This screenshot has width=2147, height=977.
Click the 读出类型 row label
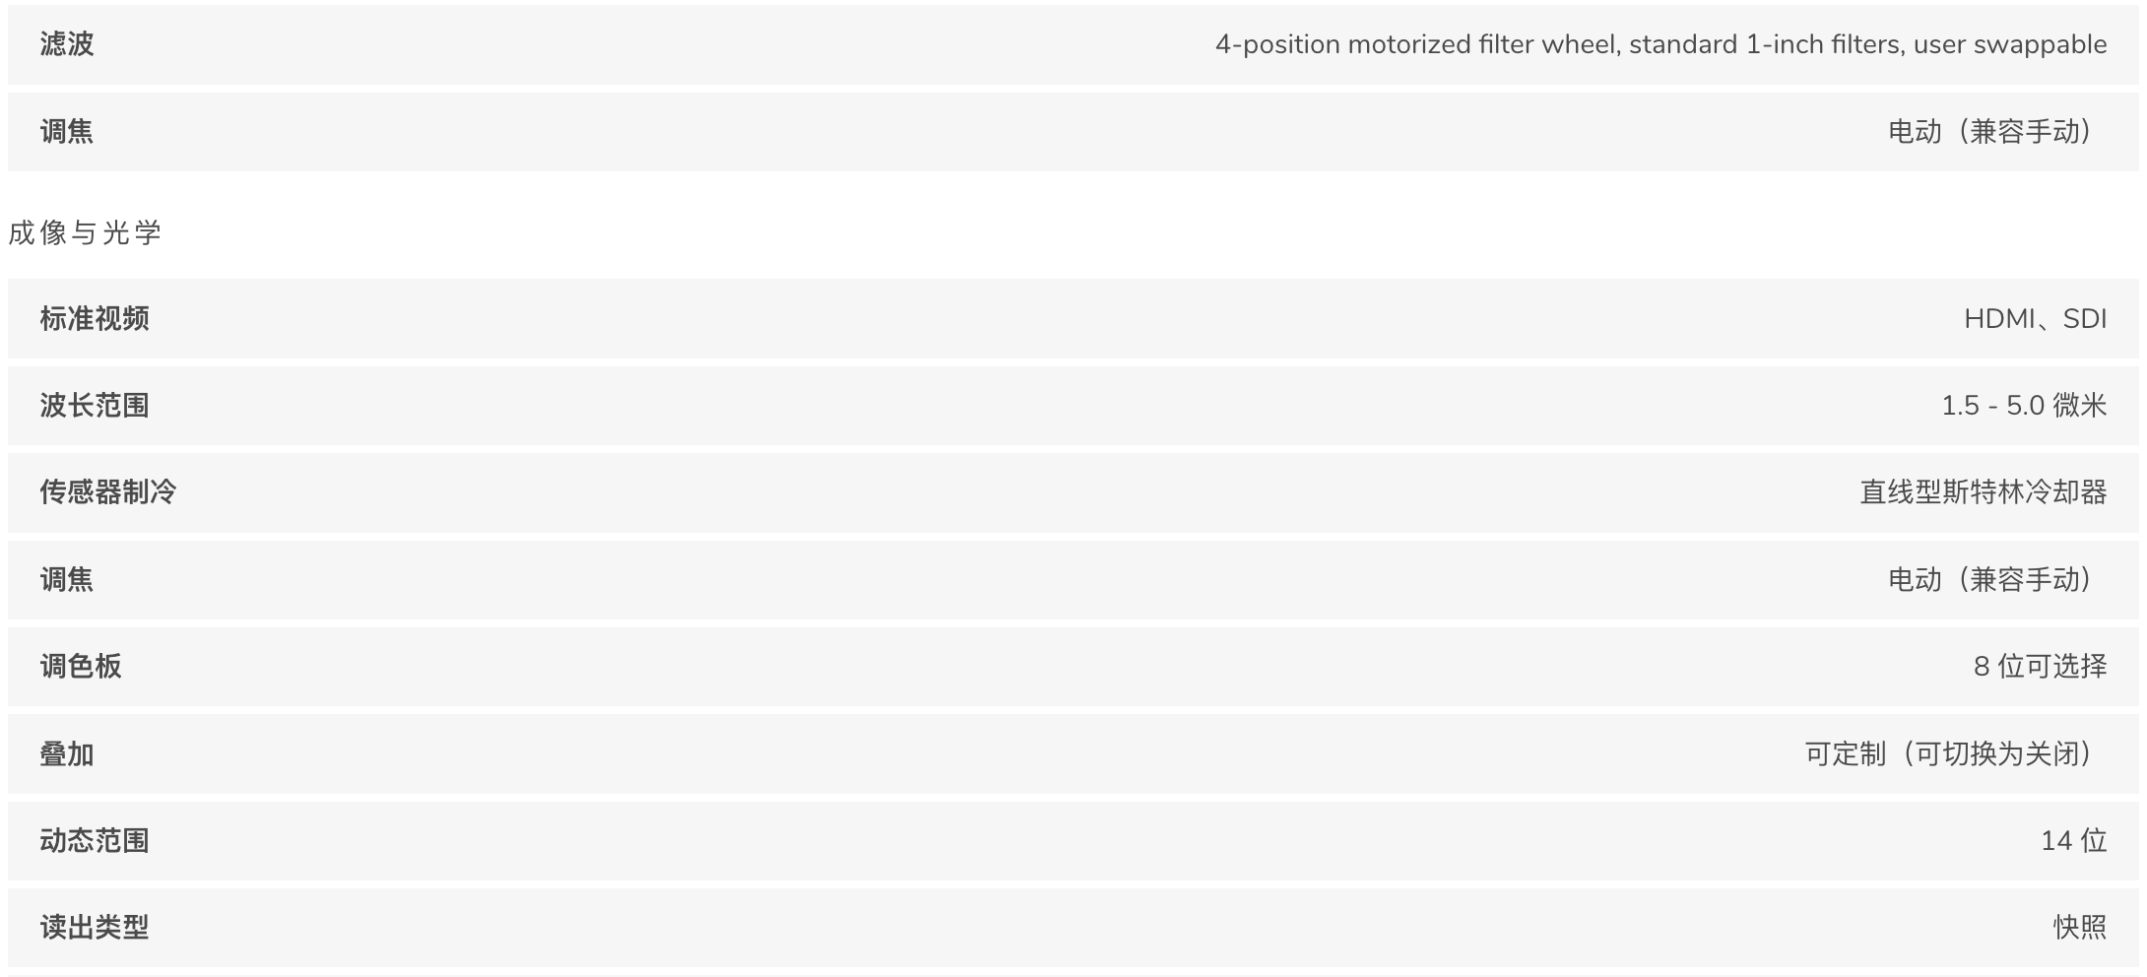[95, 927]
